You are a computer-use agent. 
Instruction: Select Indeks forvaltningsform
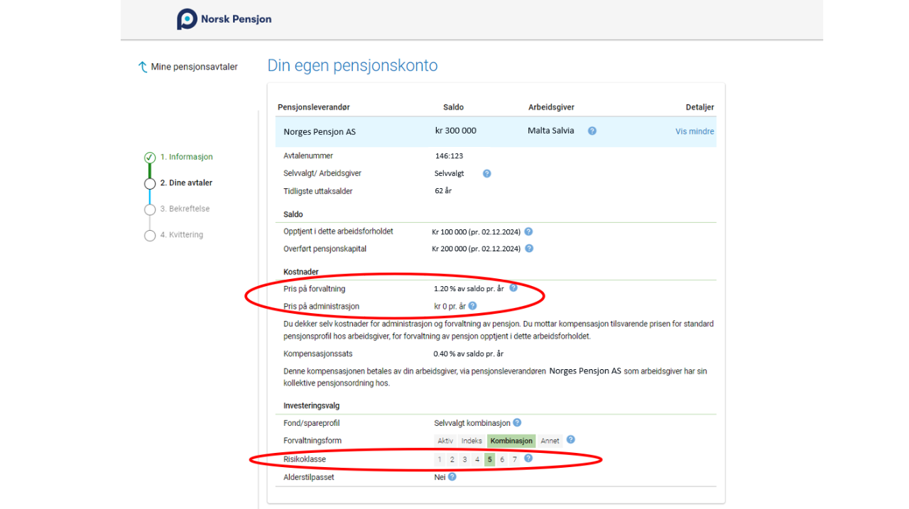tap(472, 441)
